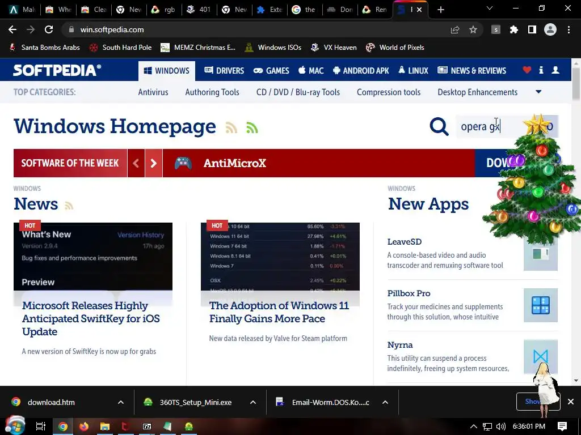This screenshot has height=435, width=581.
Task: Open the Authoring Tools category
Action: 212,92
